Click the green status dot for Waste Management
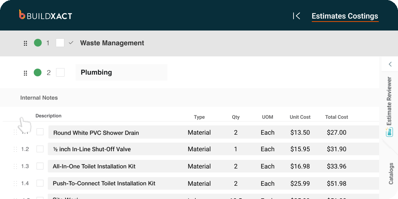 [x=38, y=43]
